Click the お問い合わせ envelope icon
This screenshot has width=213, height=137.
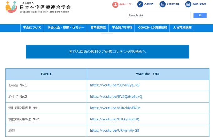point(188,4)
